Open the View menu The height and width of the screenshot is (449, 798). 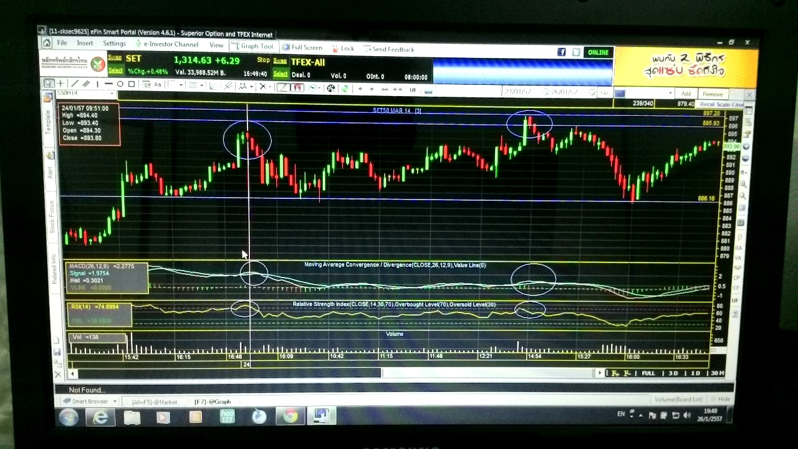[216, 45]
